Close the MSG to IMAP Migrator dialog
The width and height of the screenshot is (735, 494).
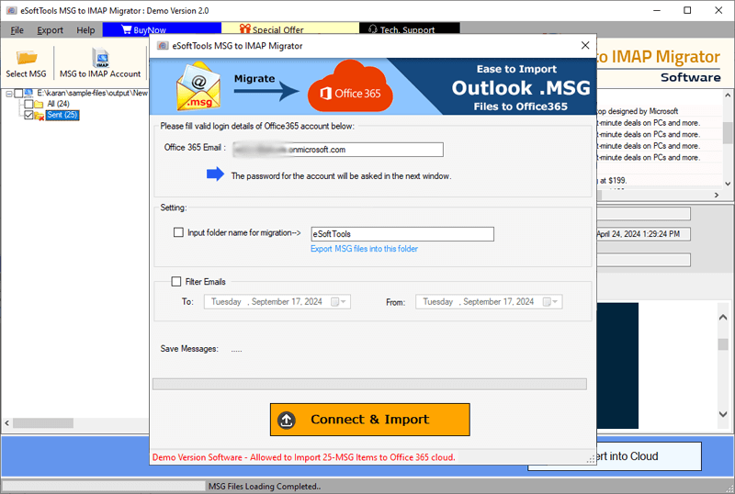point(585,46)
